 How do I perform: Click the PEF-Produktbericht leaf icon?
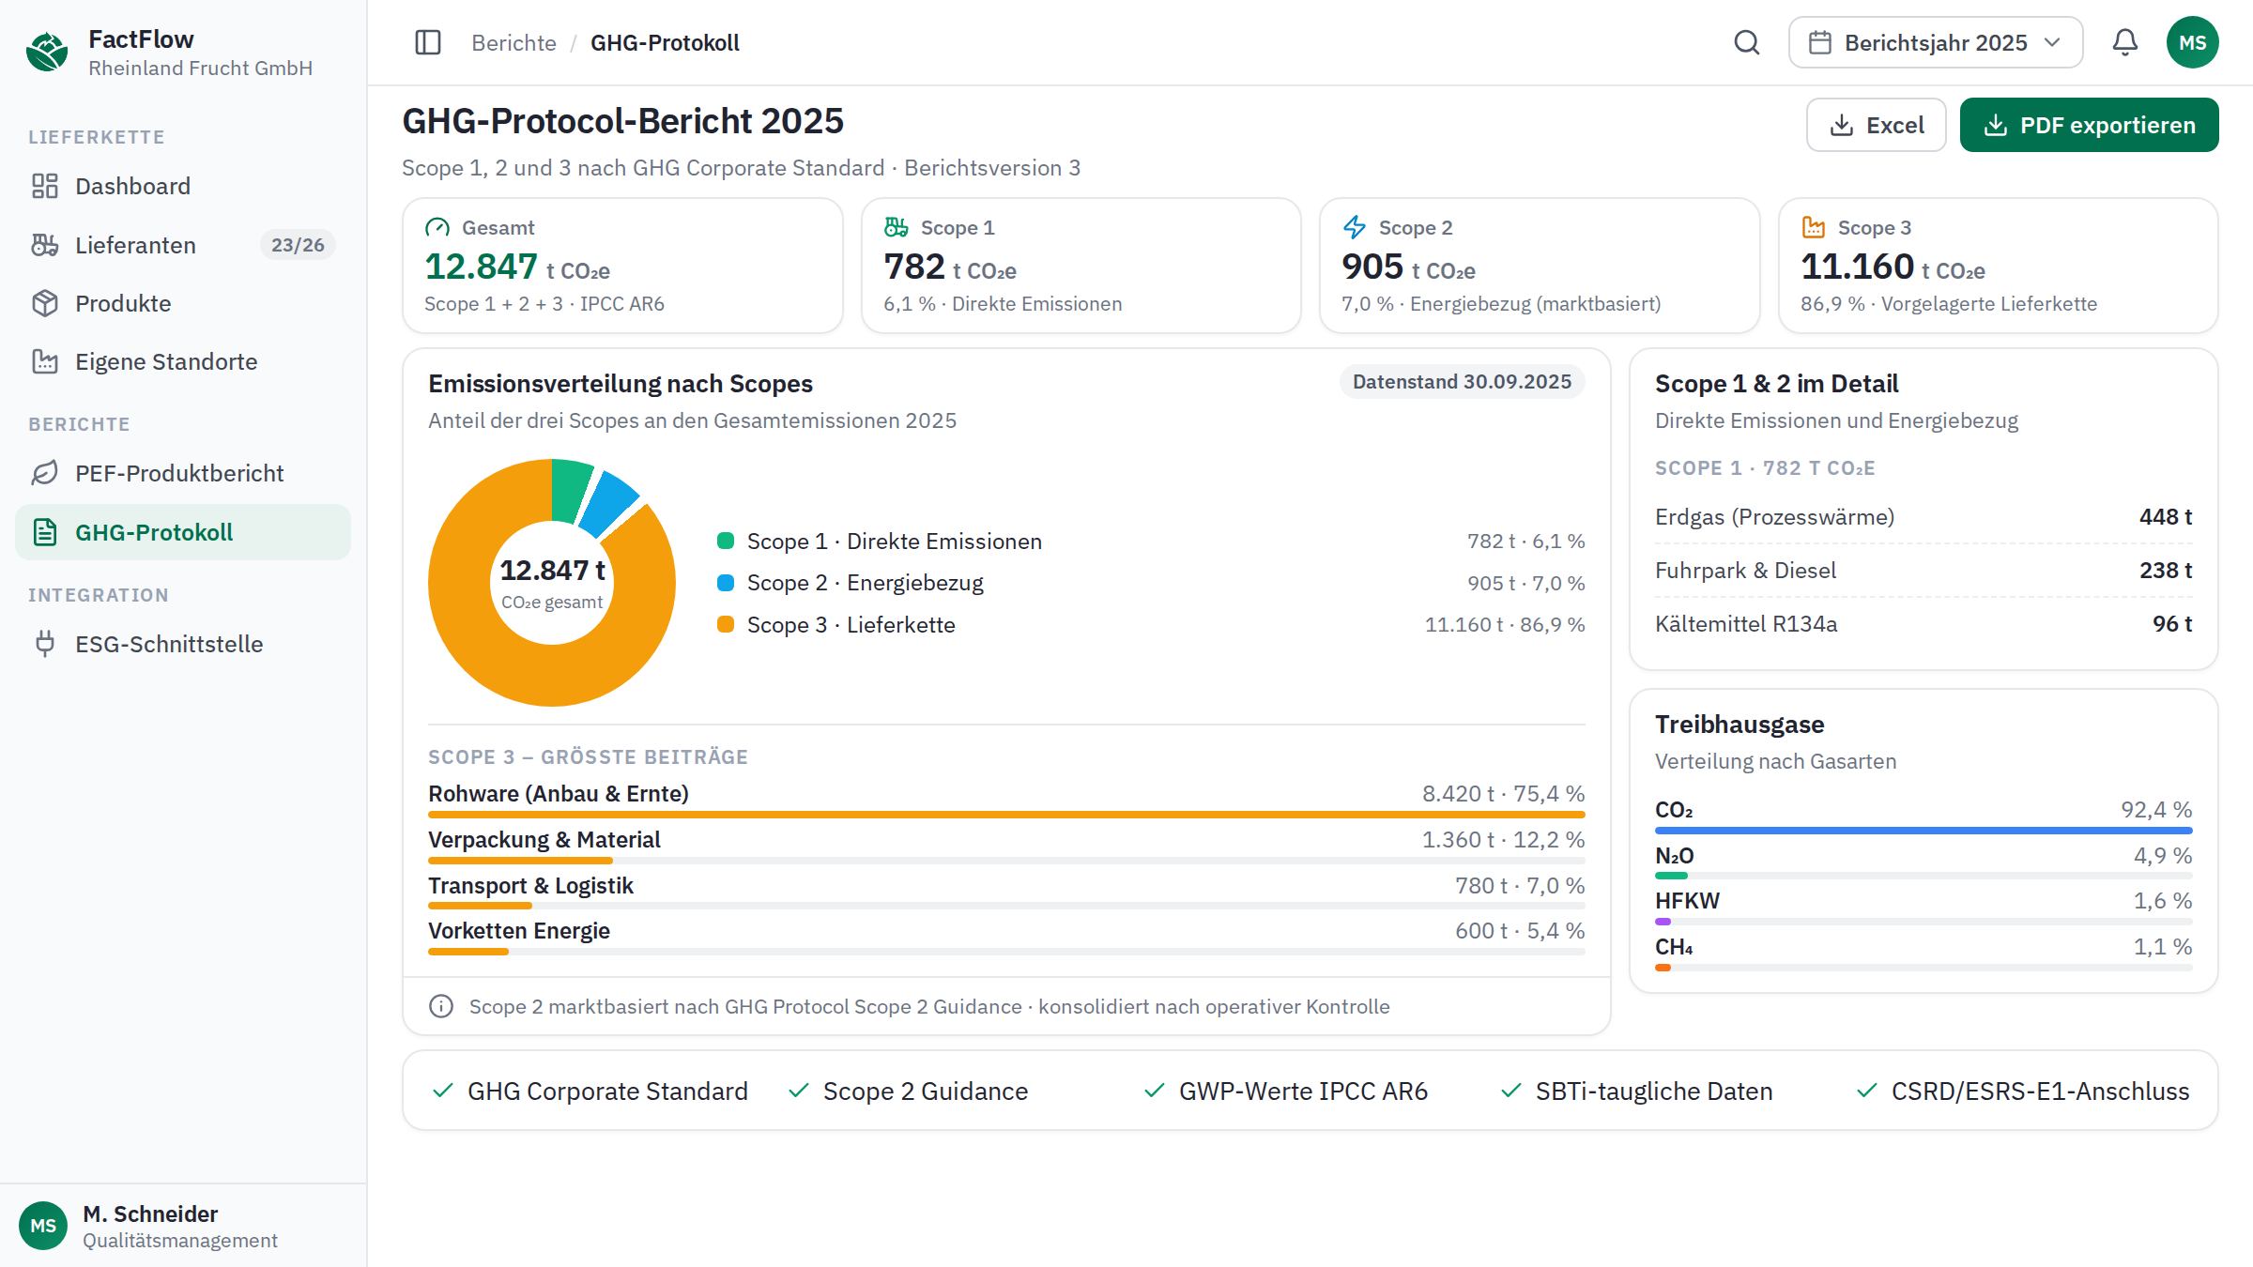coord(45,473)
